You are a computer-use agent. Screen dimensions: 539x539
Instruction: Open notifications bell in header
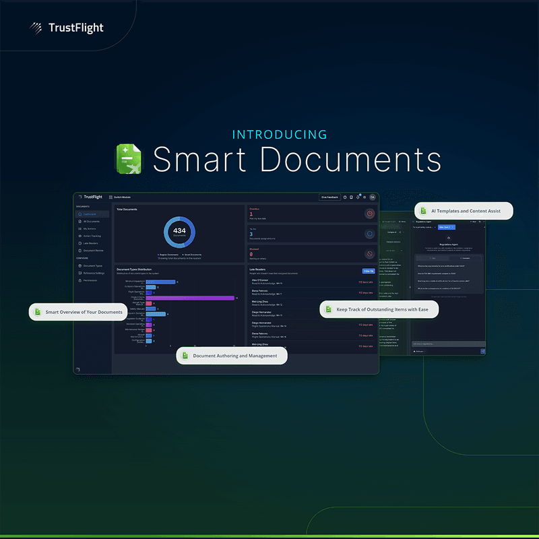358,197
